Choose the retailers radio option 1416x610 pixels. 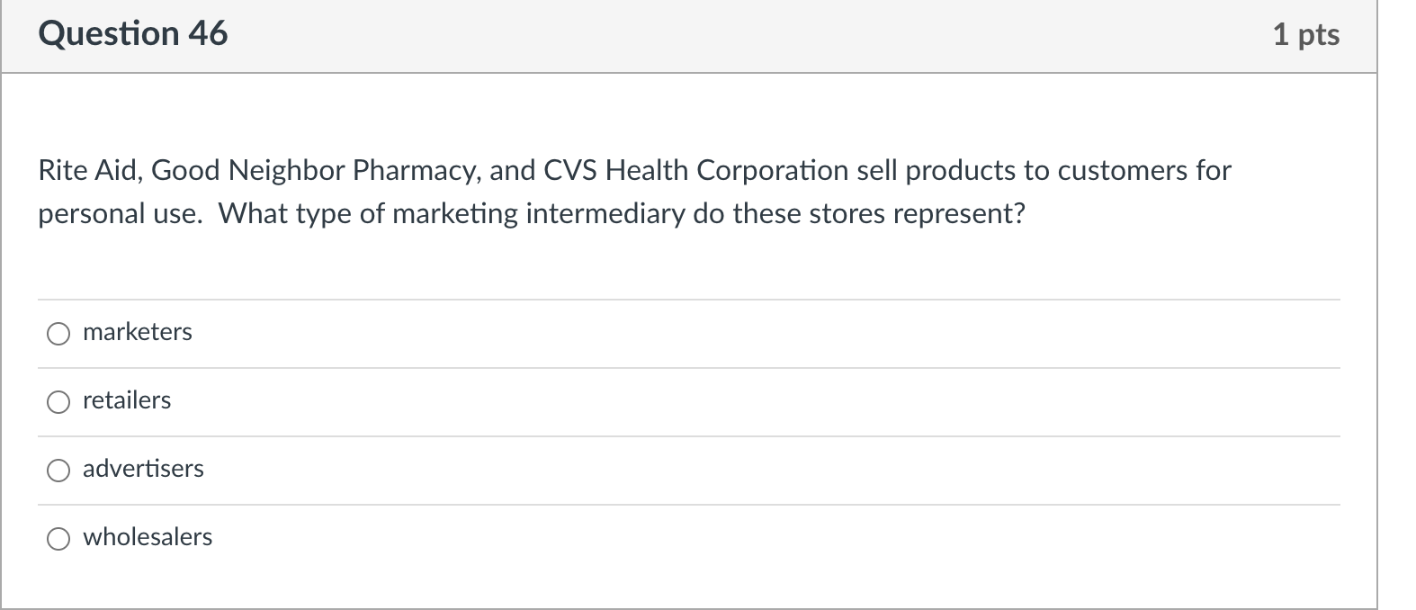click(x=58, y=402)
